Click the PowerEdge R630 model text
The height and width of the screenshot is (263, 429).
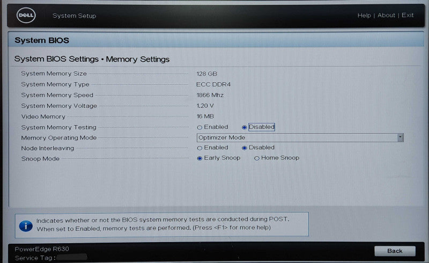(42, 249)
